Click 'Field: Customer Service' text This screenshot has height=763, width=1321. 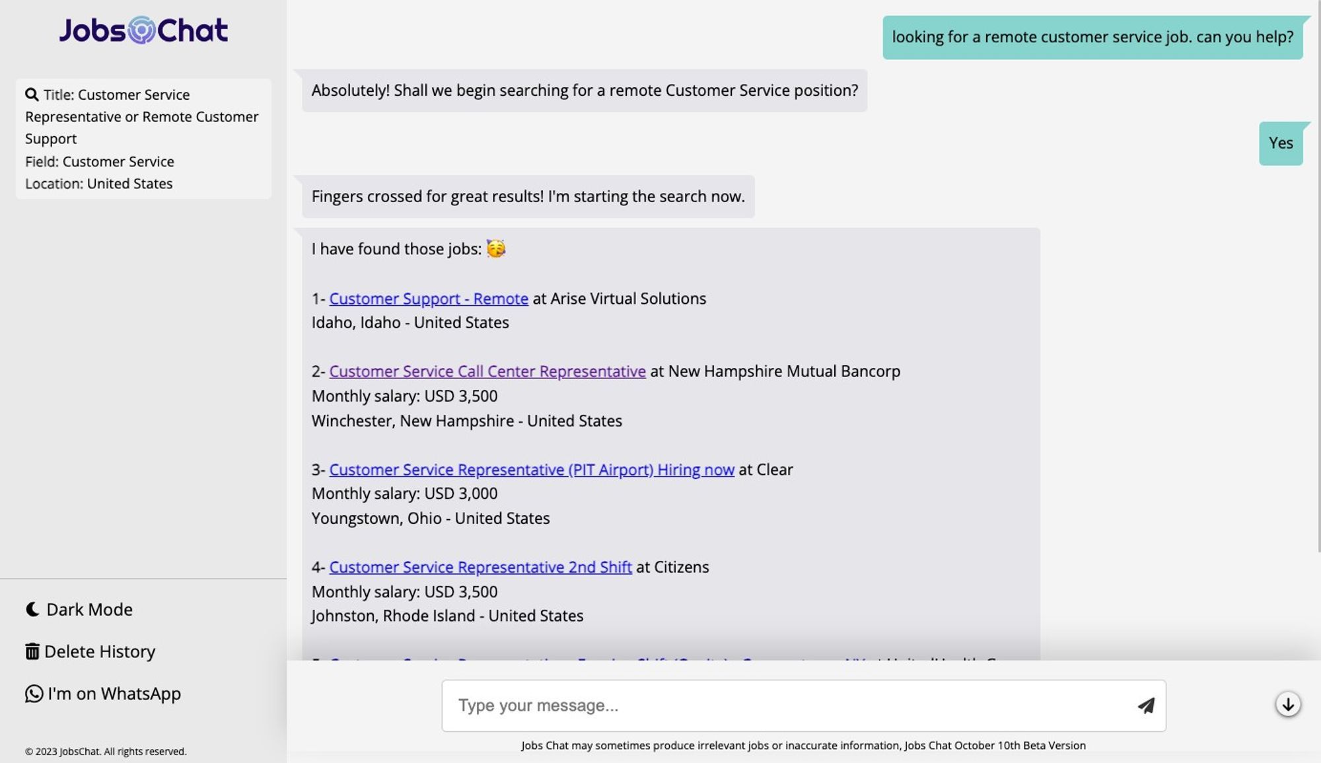[100, 162]
